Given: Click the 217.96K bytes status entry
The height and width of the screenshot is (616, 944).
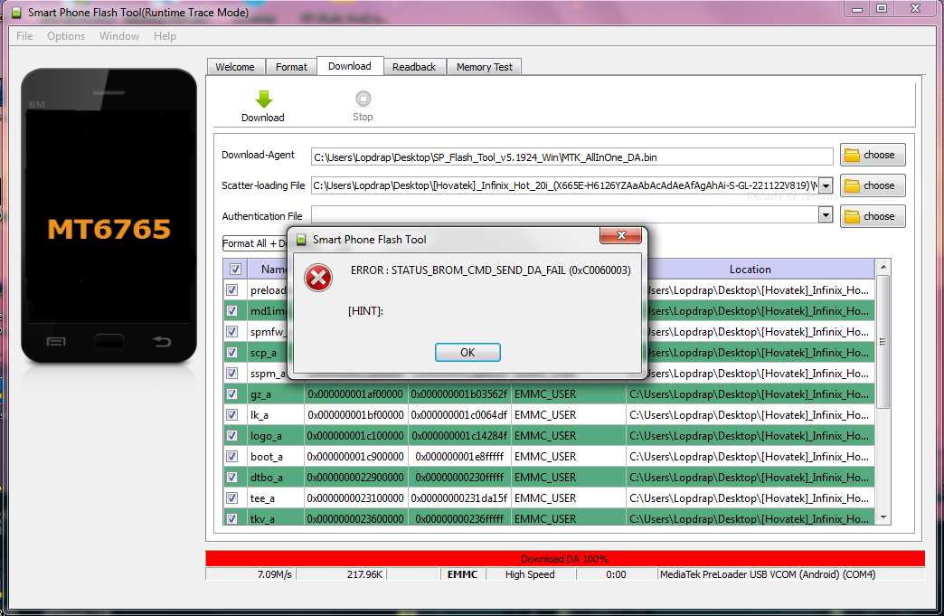Looking at the screenshot, I should pyautogui.click(x=364, y=574).
